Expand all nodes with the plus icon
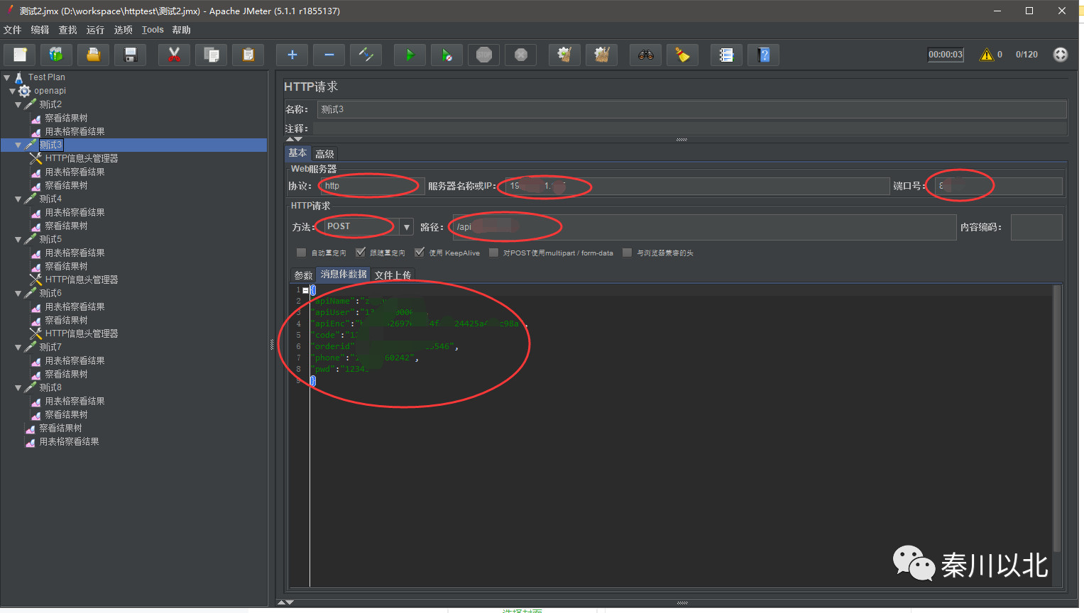Screen dimensions: 1084x613 [x=292, y=55]
